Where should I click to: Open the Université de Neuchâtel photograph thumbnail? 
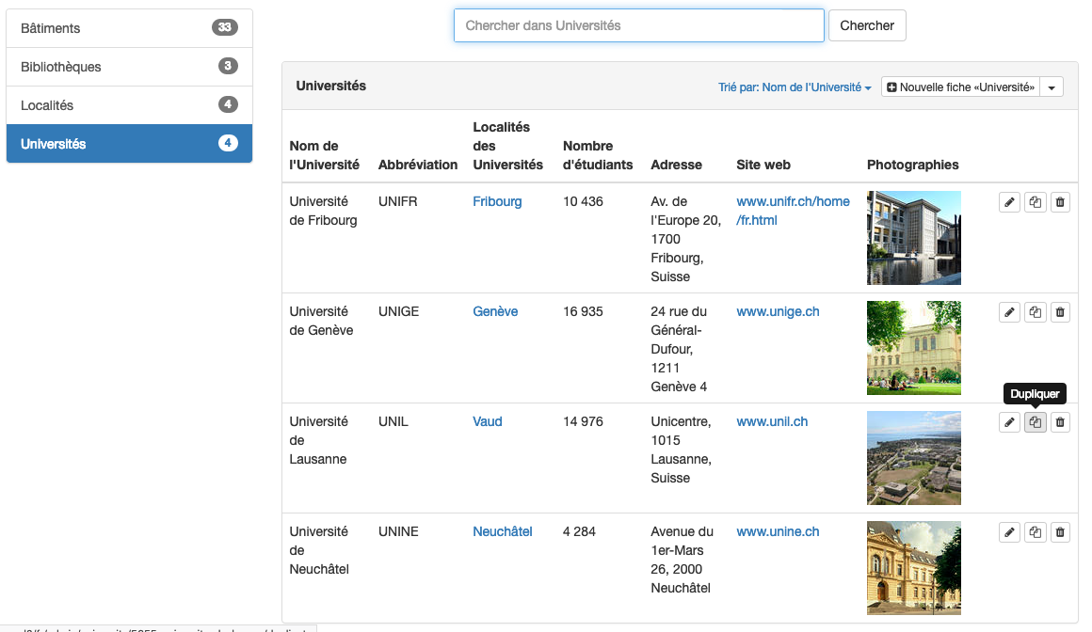(913, 568)
